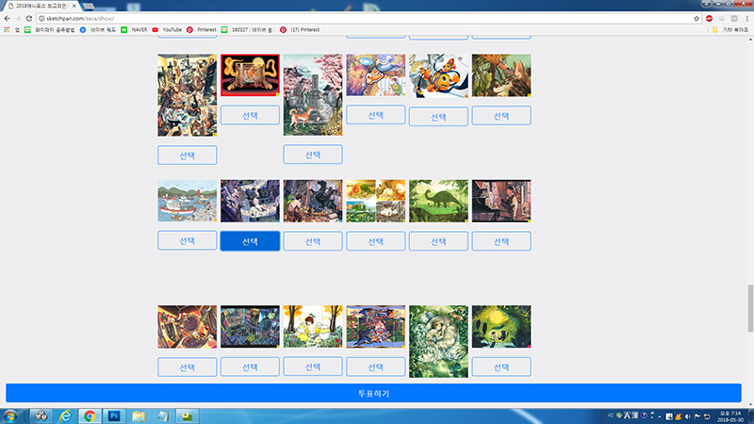Open the sleeping girl in leaves thumbnail

(438, 341)
